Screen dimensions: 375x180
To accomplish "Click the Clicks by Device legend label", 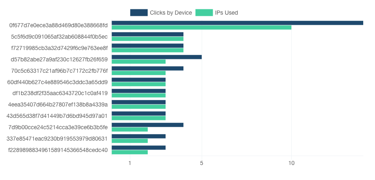I will pos(171,13).
